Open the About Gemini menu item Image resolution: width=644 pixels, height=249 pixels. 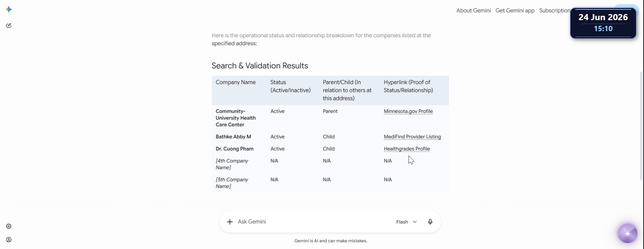473,10
